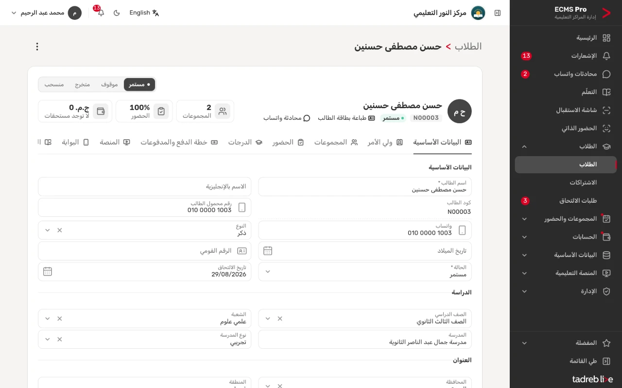
Task: Open محادثات واتساب sidebar item
Action: [566, 74]
